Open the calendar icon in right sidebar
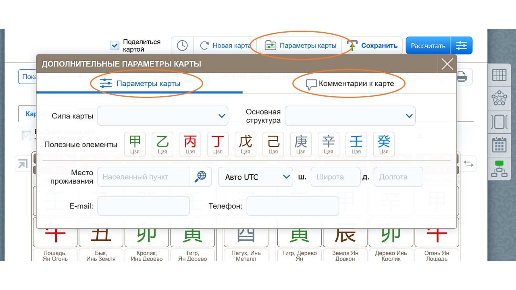Image resolution: width=516 pixels, height=290 pixels. pyautogui.click(x=499, y=145)
